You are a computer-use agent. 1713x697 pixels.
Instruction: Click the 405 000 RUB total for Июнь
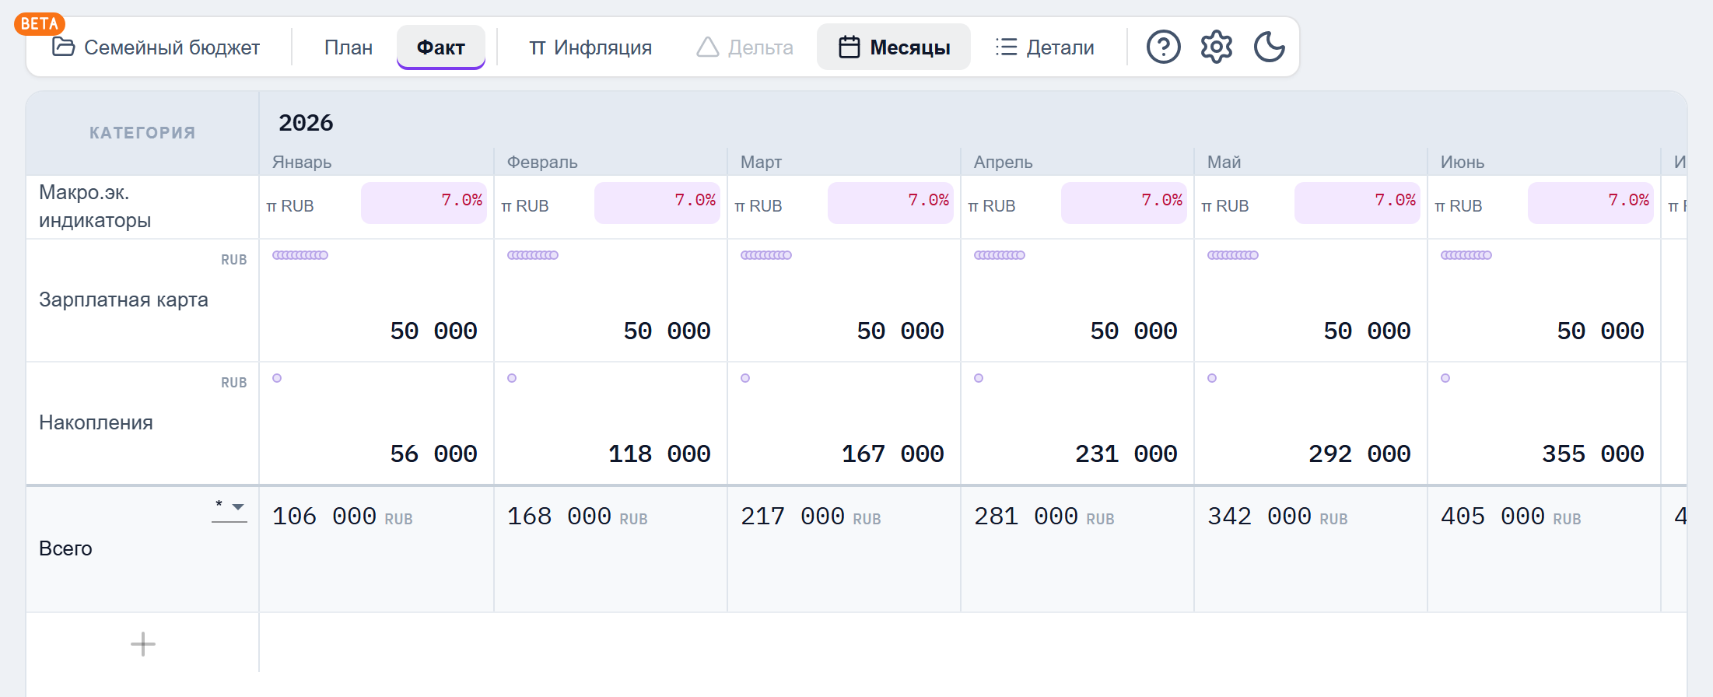point(1511,517)
